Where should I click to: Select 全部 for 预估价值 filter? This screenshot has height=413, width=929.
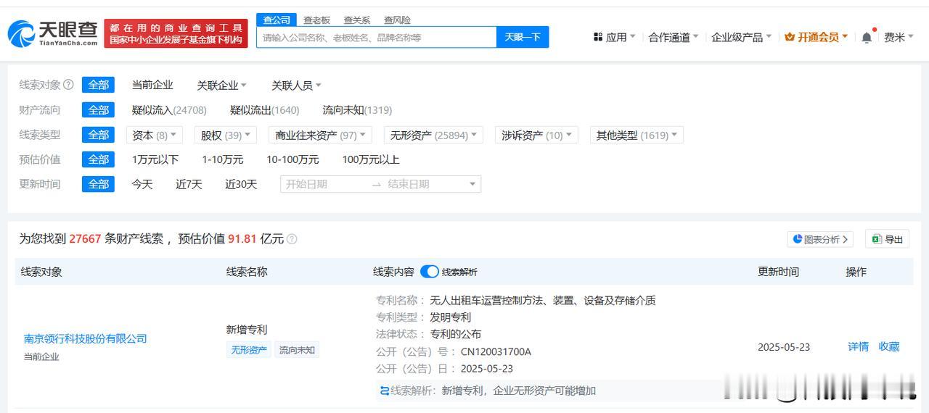pyautogui.click(x=98, y=159)
